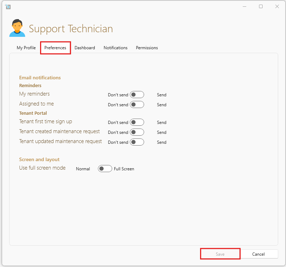The width and height of the screenshot is (286, 267).
Task: Click the Save button
Action: [220, 254]
